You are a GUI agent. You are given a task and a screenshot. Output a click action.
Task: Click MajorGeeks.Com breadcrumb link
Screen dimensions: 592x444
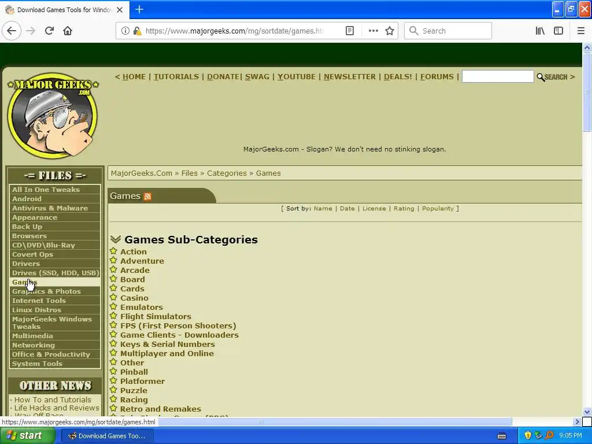[x=141, y=173]
